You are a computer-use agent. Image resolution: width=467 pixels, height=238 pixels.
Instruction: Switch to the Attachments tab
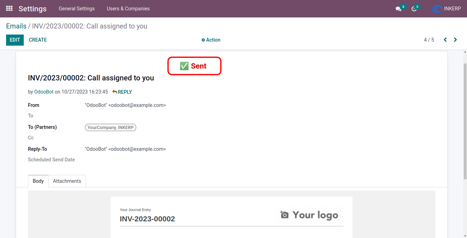point(67,181)
